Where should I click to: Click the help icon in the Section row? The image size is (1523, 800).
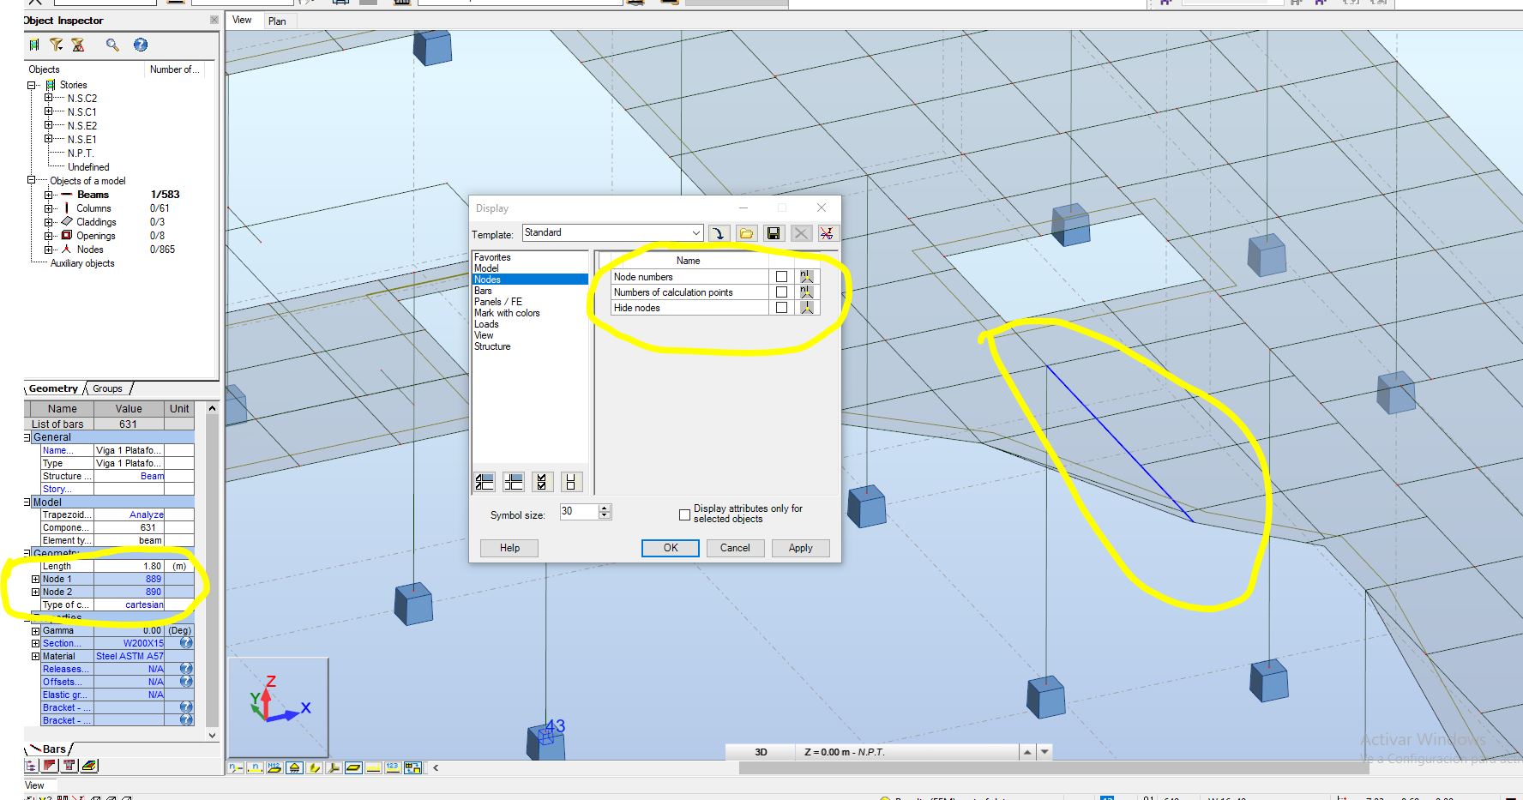pyautogui.click(x=186, y=643)
